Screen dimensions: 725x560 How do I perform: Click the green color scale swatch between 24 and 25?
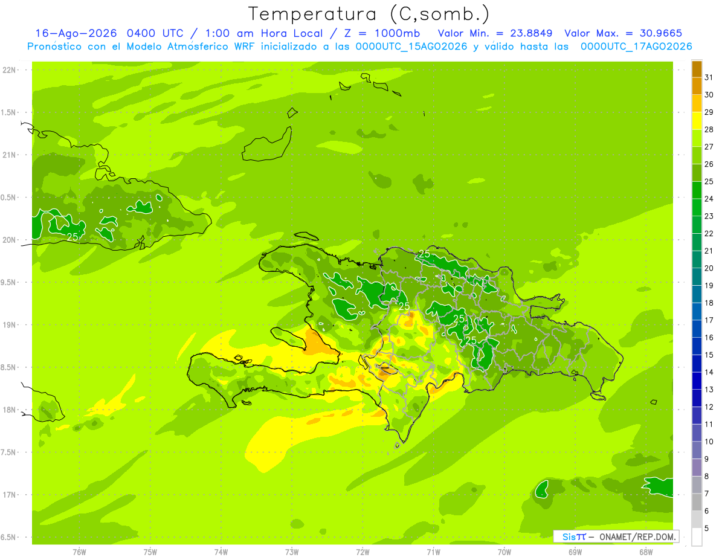click(x=697, y=190)
